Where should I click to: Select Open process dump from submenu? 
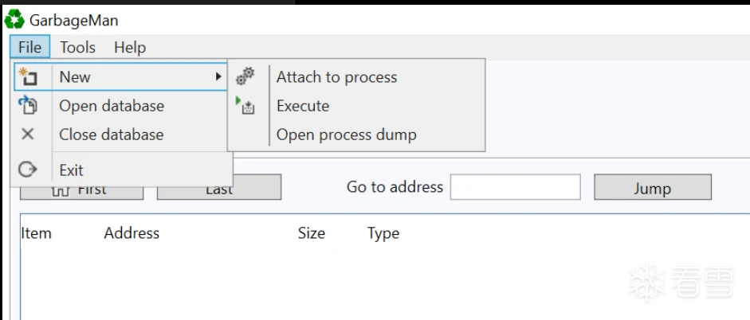point(346,135)
